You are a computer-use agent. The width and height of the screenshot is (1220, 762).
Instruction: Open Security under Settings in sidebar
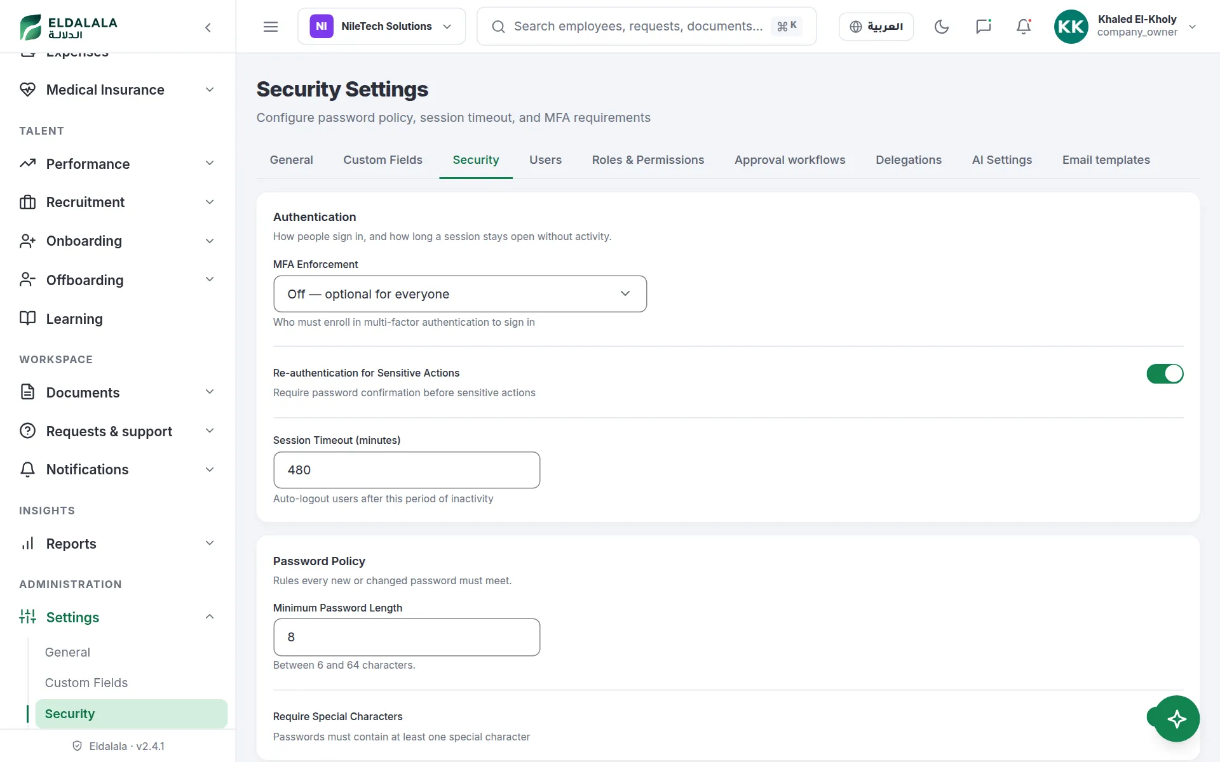click(x=132, y=714)
